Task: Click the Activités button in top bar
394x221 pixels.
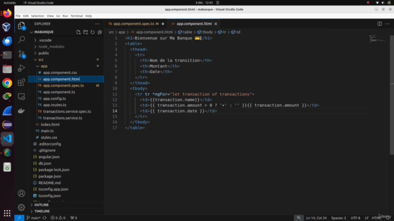Action: click(x=10, y=2)
